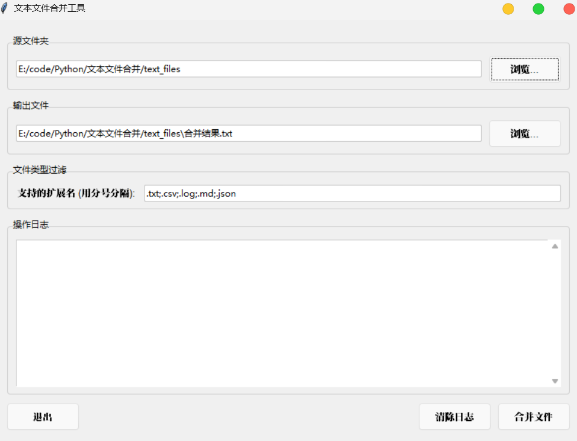Click the 源文件夹 group label
Screen dimensions: 577x441
[31, 41]
